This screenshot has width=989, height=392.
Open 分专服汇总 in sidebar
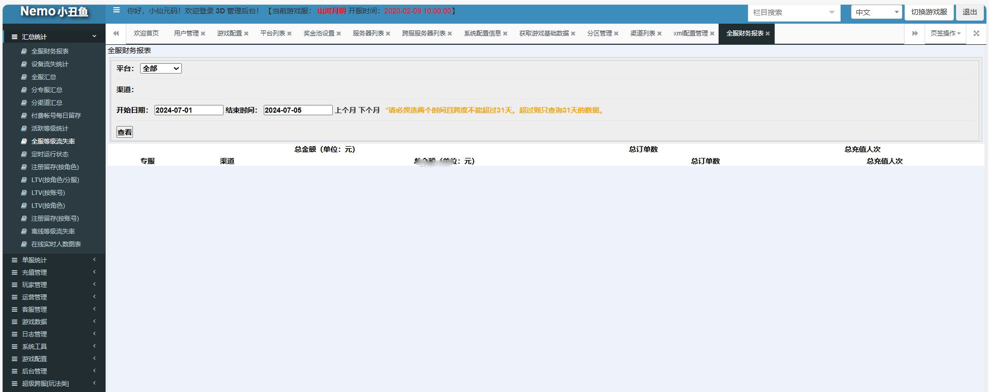point(47,90)
